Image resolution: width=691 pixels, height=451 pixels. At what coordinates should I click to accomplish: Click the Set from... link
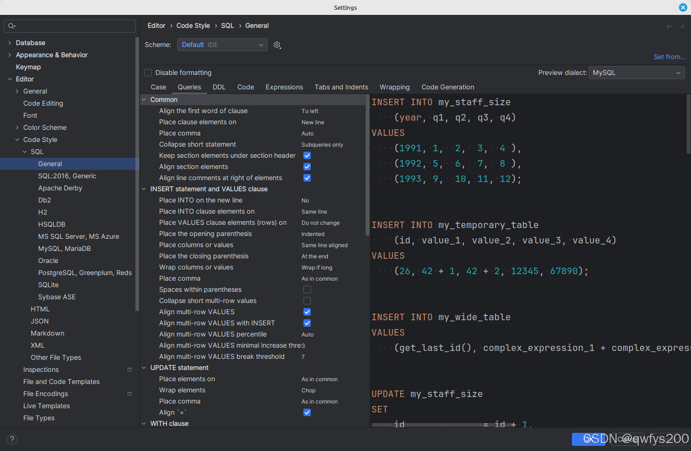tap(670, 57)
